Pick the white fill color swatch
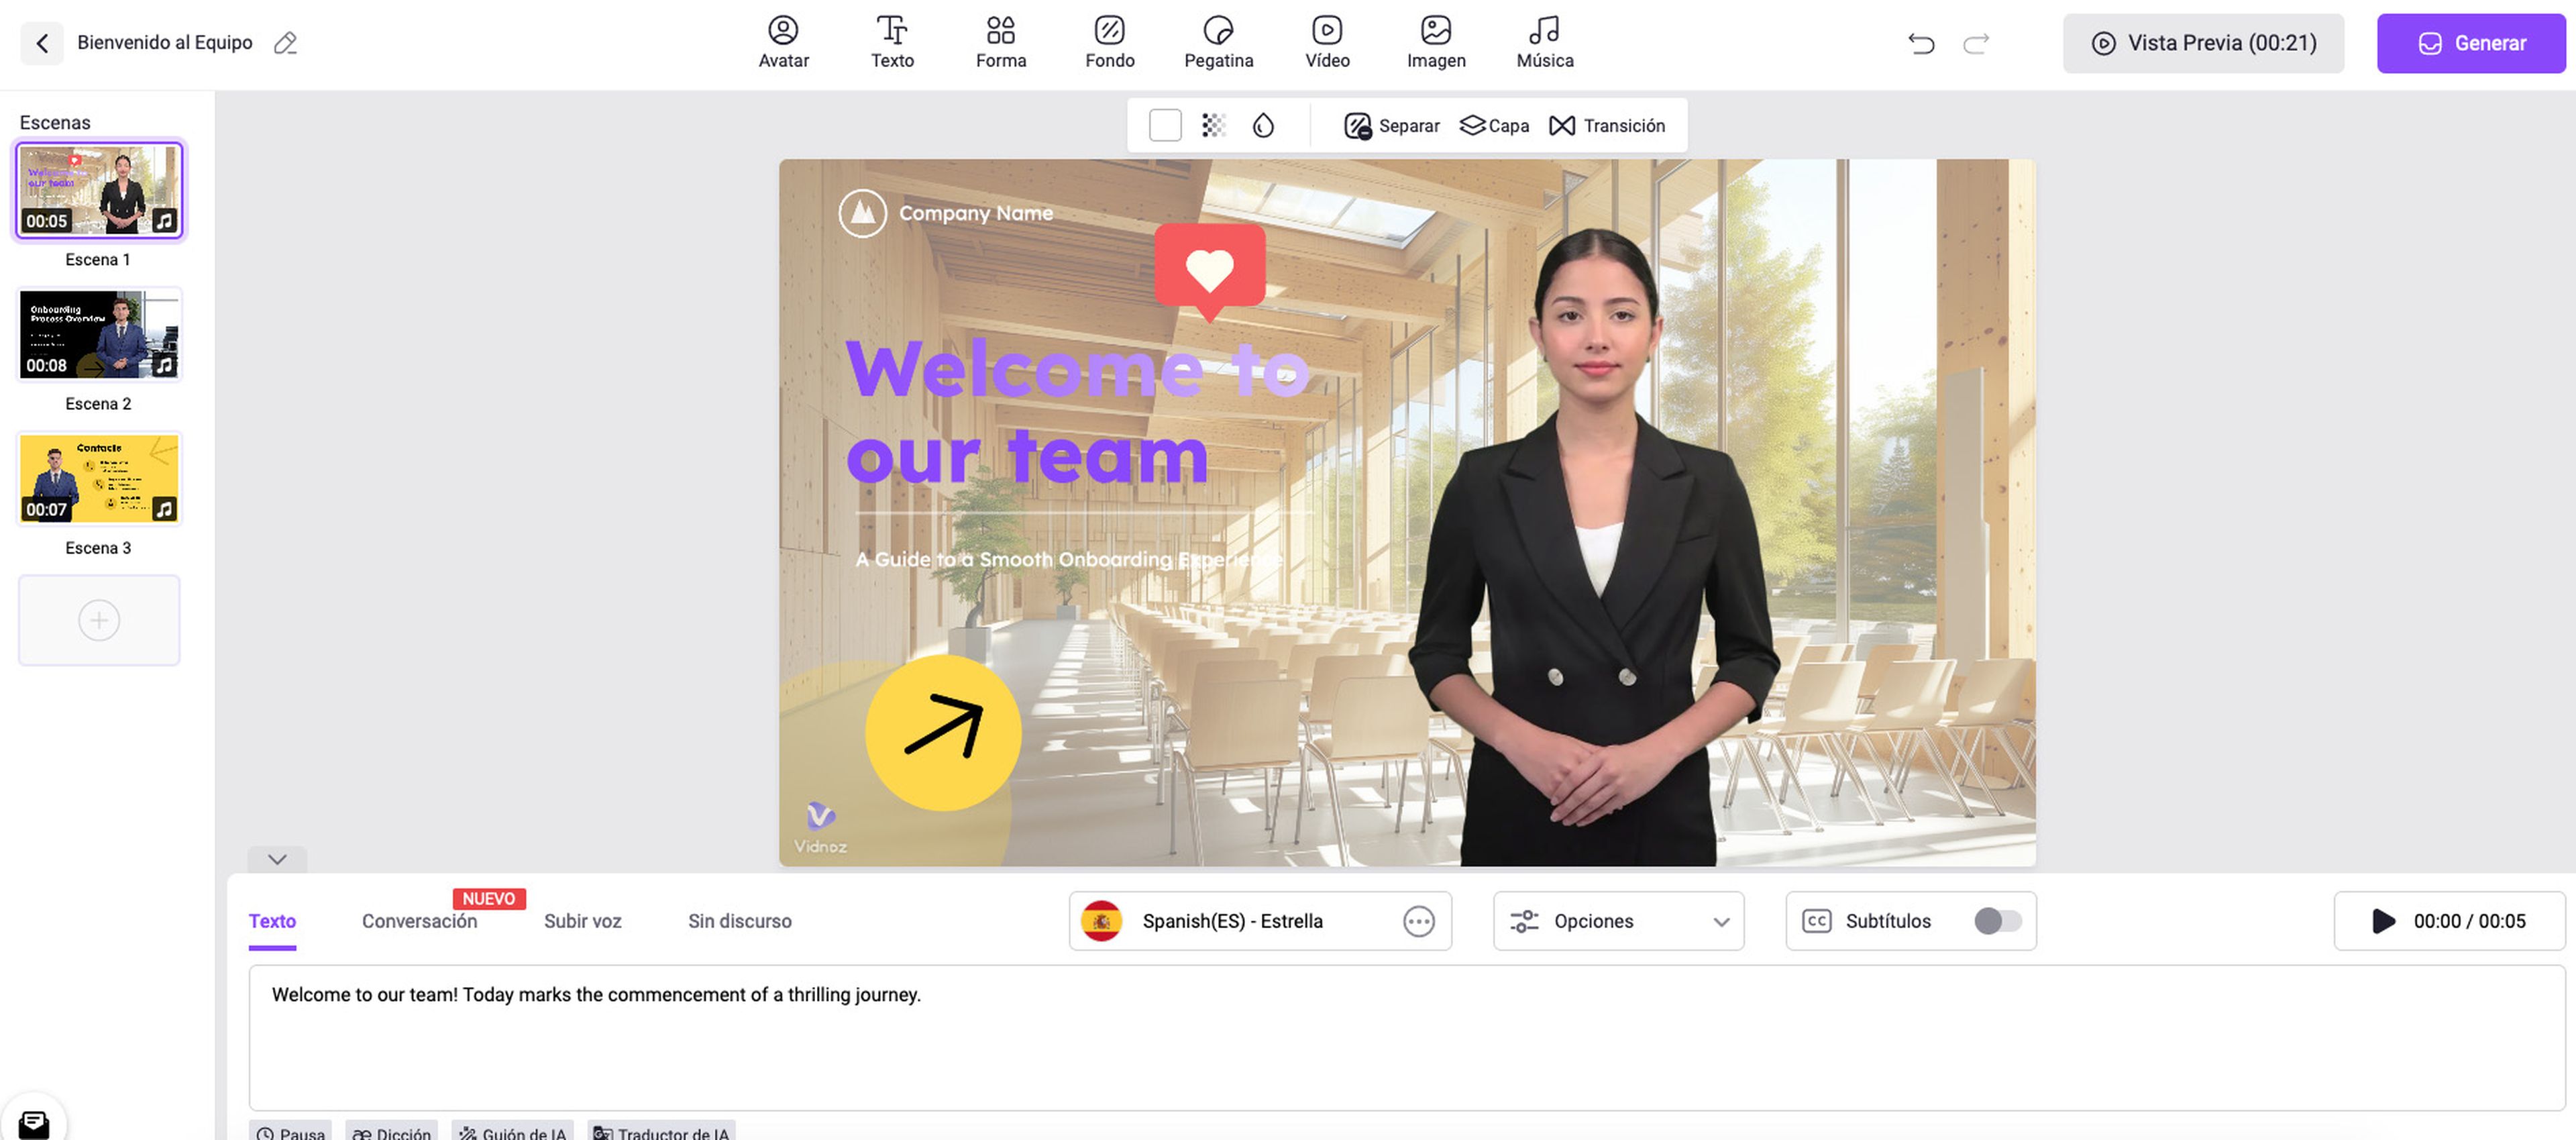 [x=1165, y=126]
